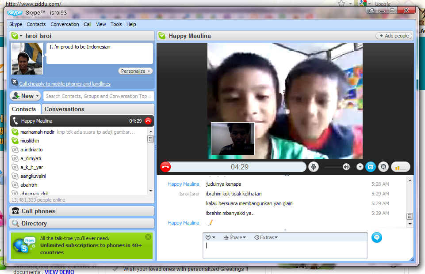This screenshot has width=425, height=274.
Task: Click the Add people button
Action: point(394,36)
